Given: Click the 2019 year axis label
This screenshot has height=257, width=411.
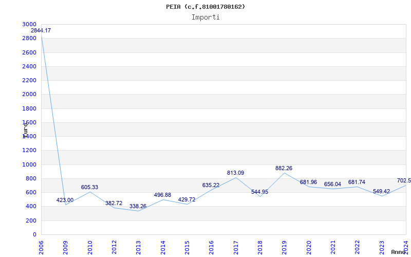Looking at the screenshot, I should [285, 248].
